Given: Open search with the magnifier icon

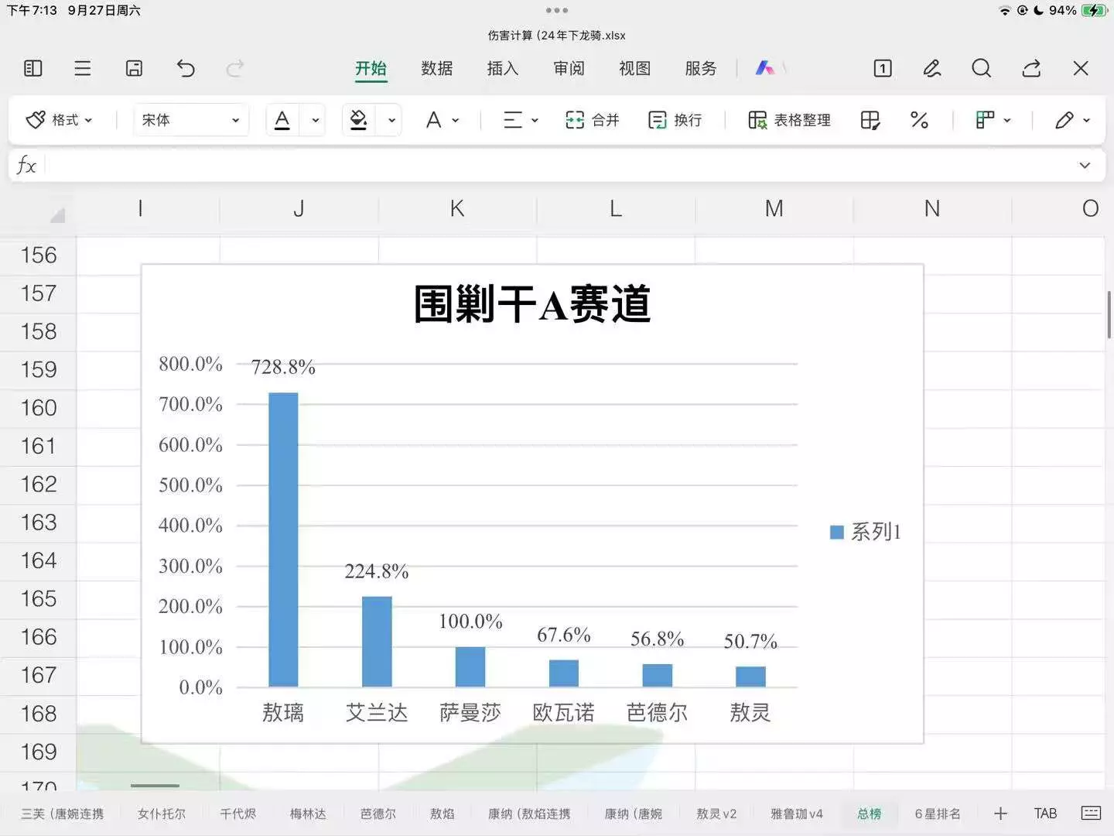Looking at the screenshot, I should [x=982, y=68].
